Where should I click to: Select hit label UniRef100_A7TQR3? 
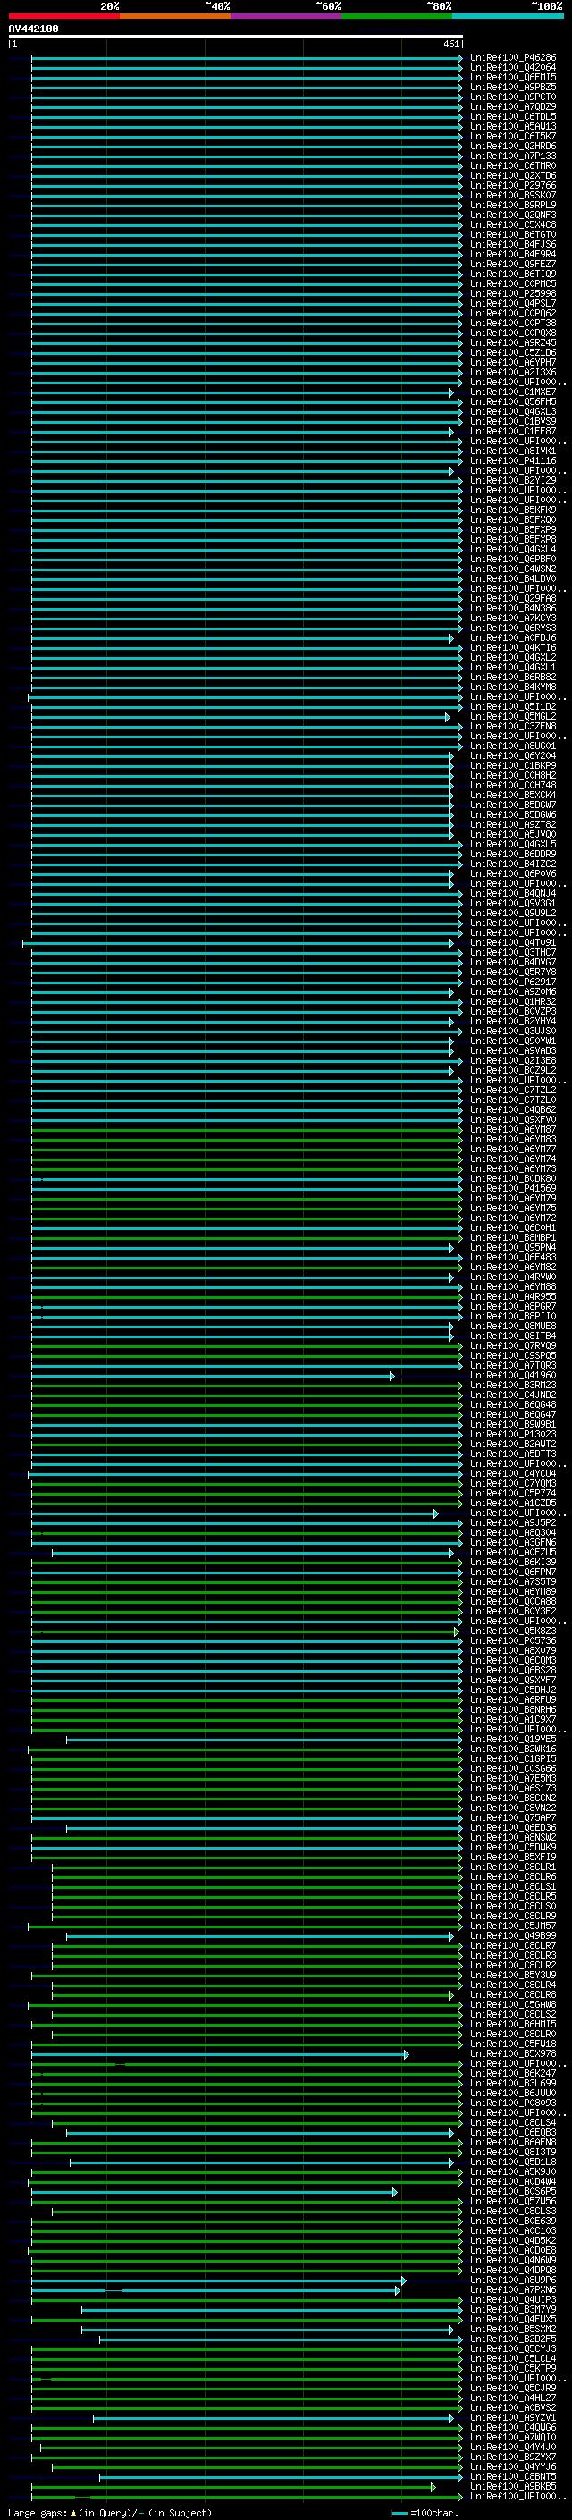(513, 1366)
